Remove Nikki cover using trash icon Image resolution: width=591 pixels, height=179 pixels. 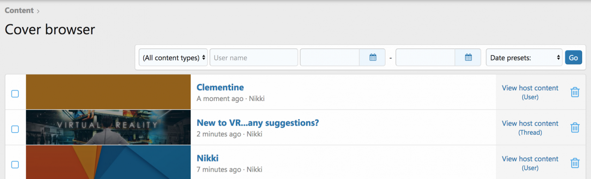coord(575,163)
